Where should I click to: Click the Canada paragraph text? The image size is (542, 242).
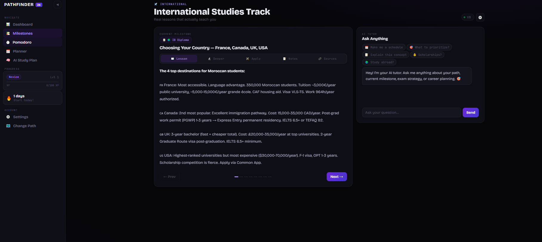(x=249, y=117)
